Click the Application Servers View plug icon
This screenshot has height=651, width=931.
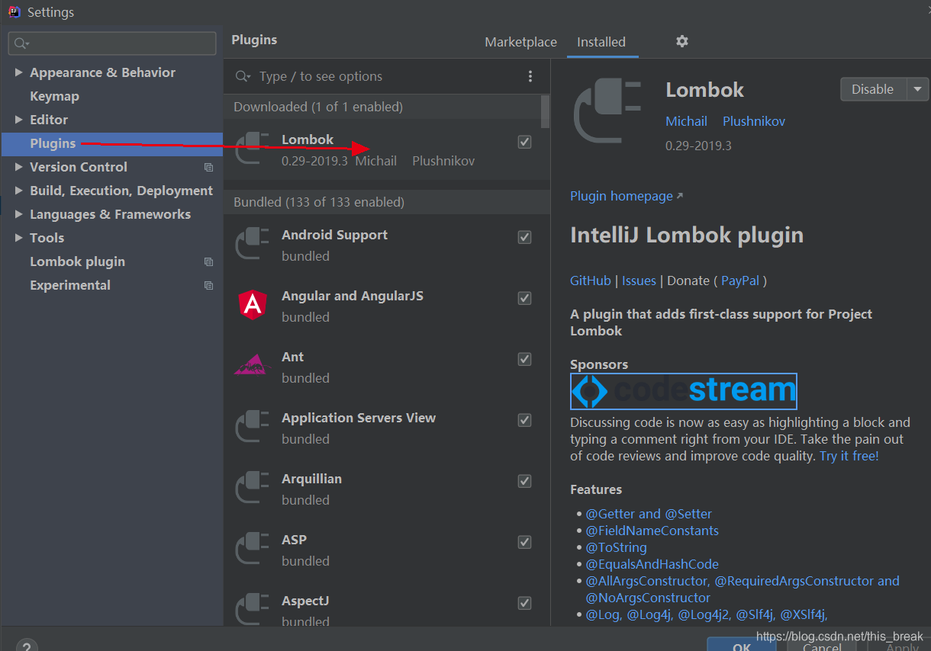[252, 427]
